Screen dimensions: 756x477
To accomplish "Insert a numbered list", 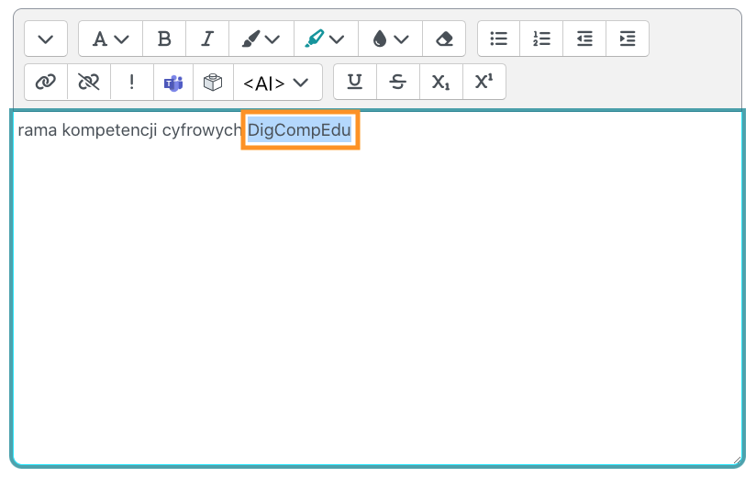I will 541,39.
